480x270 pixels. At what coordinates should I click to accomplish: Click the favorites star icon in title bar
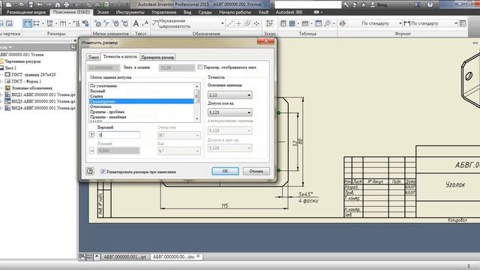[x=363, y=4]
